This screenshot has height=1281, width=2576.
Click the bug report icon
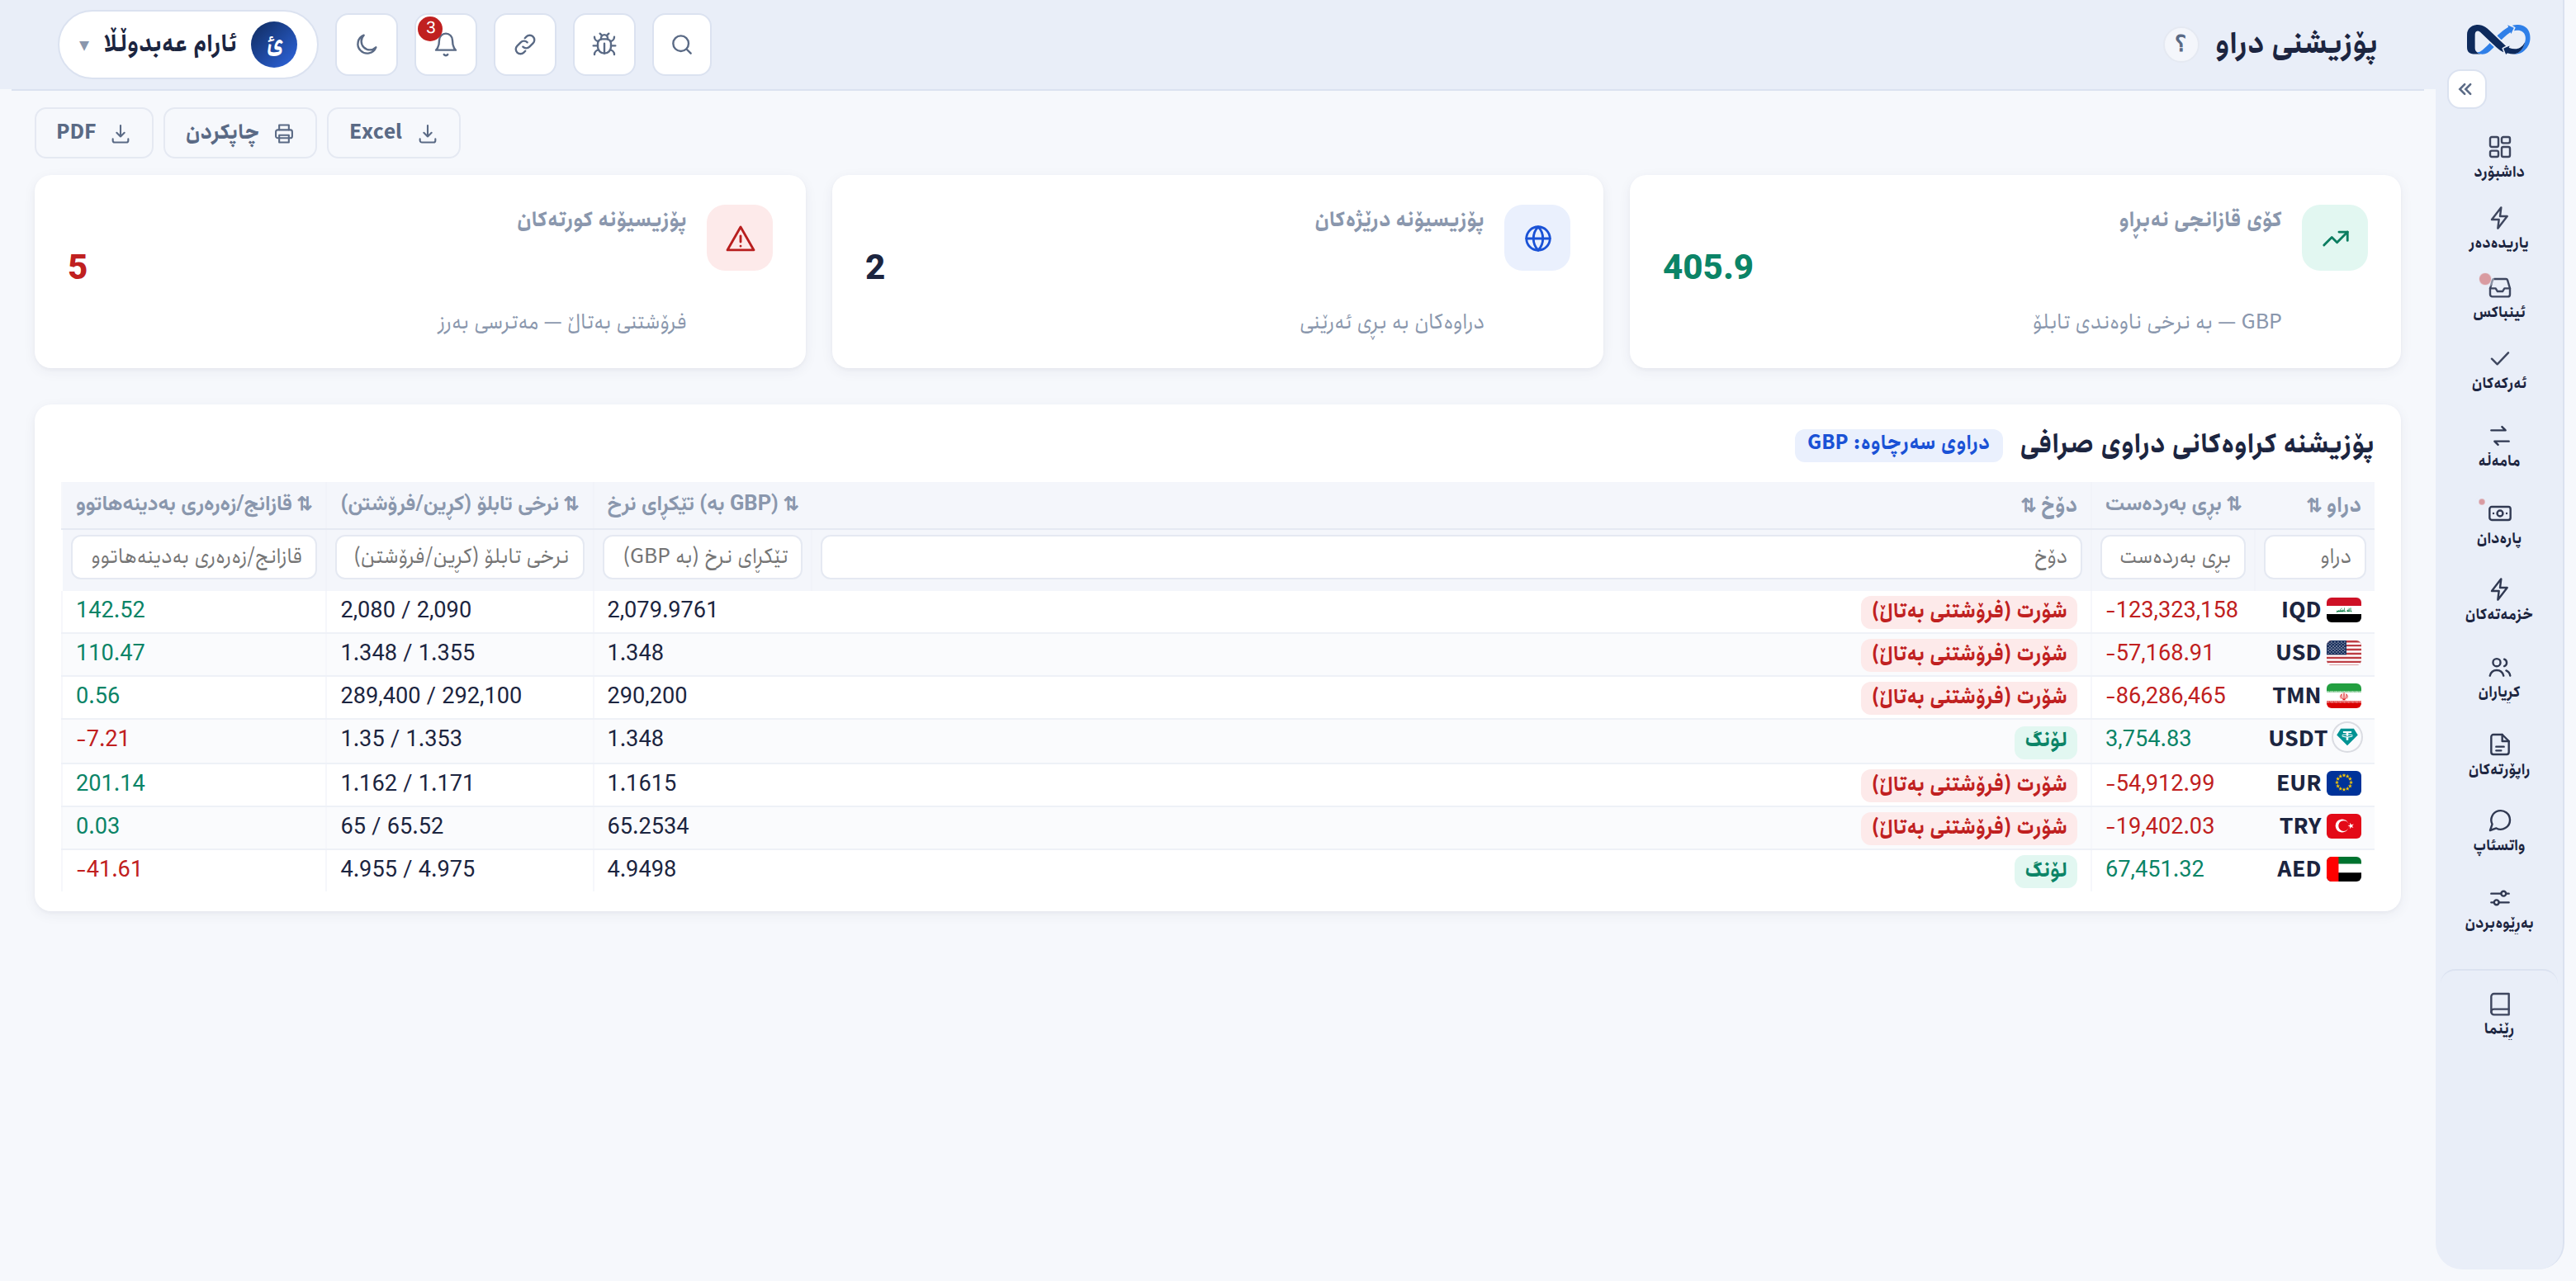tap(604, 44)
